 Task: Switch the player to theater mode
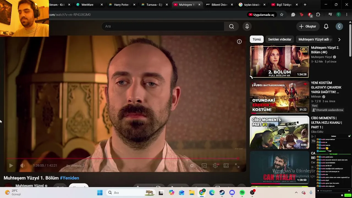click(x=226, y=166)
